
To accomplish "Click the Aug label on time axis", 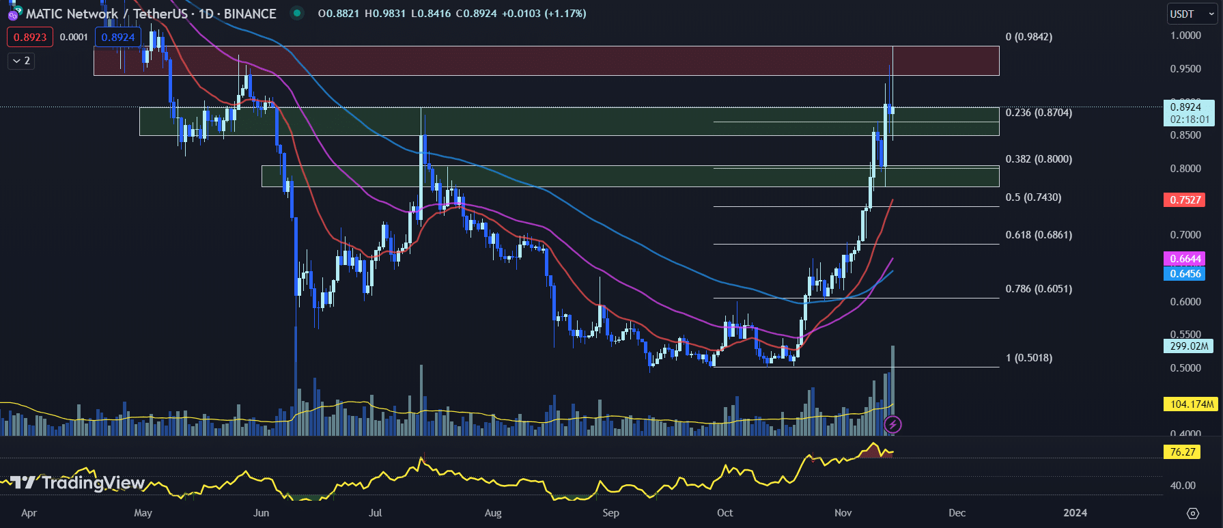I will (492, 513).
